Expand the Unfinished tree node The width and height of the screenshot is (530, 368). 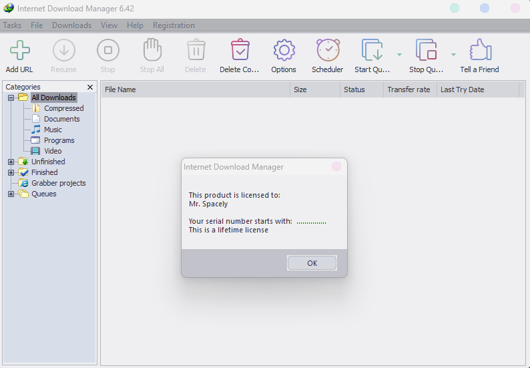pyautogui.click(x=11, y=162)
